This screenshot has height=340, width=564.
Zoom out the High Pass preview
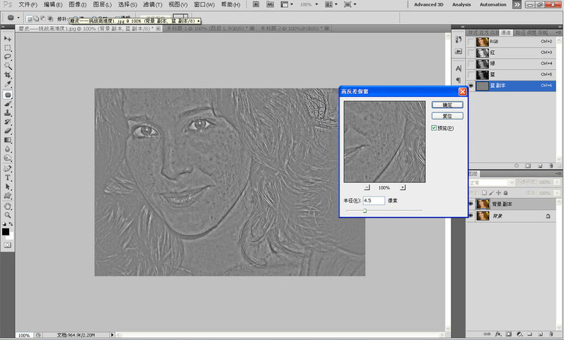click(x=367, y=187)
